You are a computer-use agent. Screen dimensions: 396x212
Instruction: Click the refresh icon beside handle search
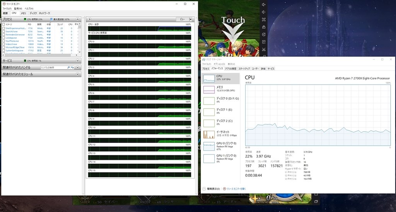pos(72,68)
